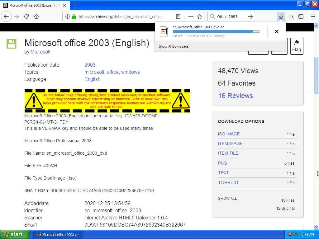Click the 48,470 Views text
319x239 pixels.
pos(238,71)
